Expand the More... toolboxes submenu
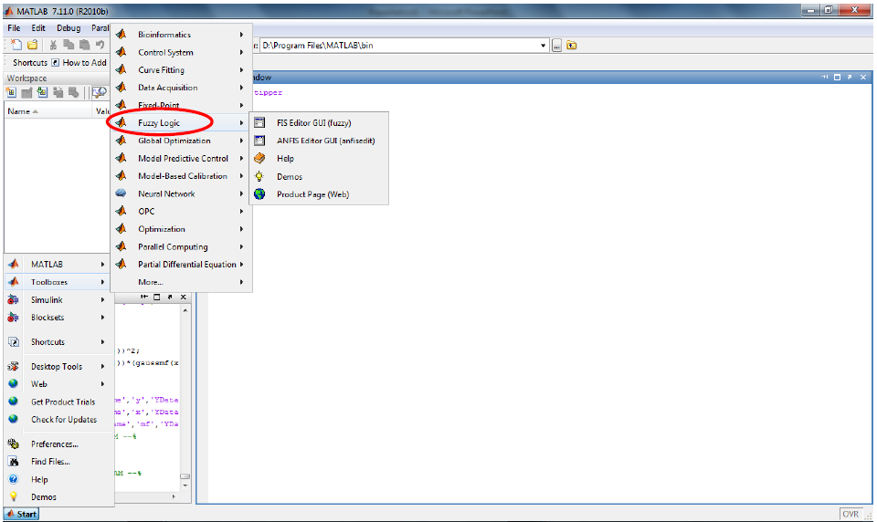 [181, 282]
